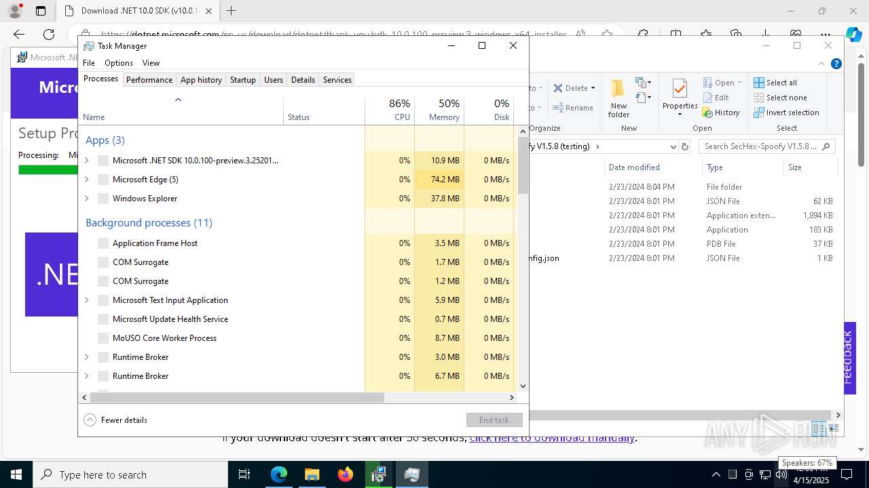This screenshot has width=869, height=488.
Task: Expand the Runtime Broker row using 6.7 MB
Action: click(x=86, y=376)
